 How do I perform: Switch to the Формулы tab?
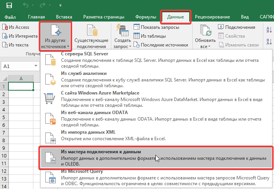[x=146, y=17]
